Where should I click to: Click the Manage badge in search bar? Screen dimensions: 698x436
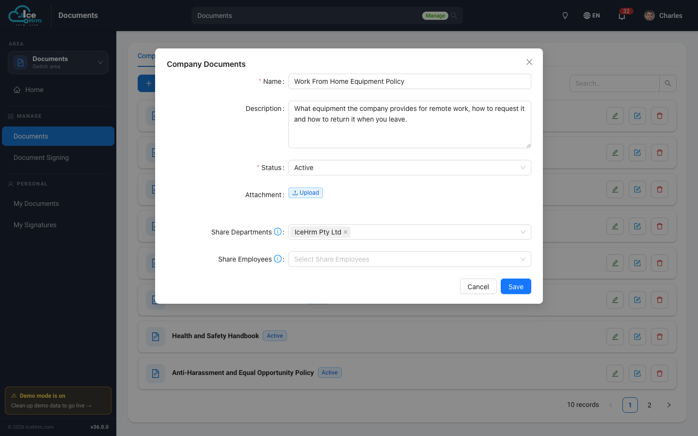tap(435, 16)
